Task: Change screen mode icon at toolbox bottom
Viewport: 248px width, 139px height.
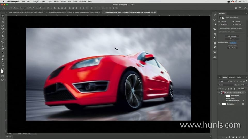Action: (3, 80)
